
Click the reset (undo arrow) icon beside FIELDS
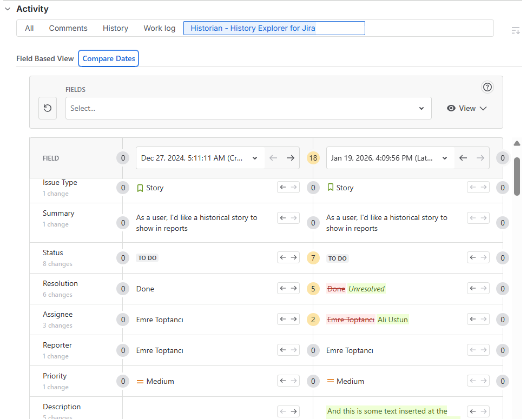(x=47, y=108)
